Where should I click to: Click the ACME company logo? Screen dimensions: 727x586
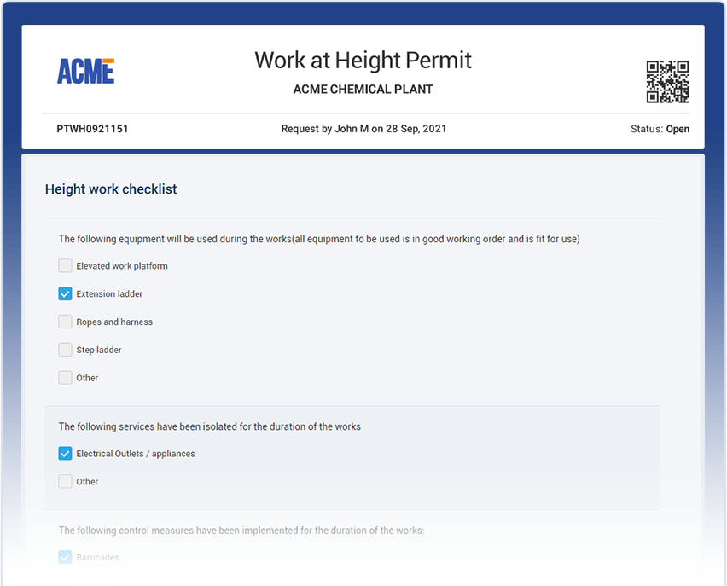point(85,71)
